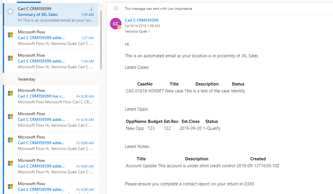This screenshot has height=194, width=333.
Task: Click the Fri 9:30 AM timestamp
Action: (x=85, y=96)
